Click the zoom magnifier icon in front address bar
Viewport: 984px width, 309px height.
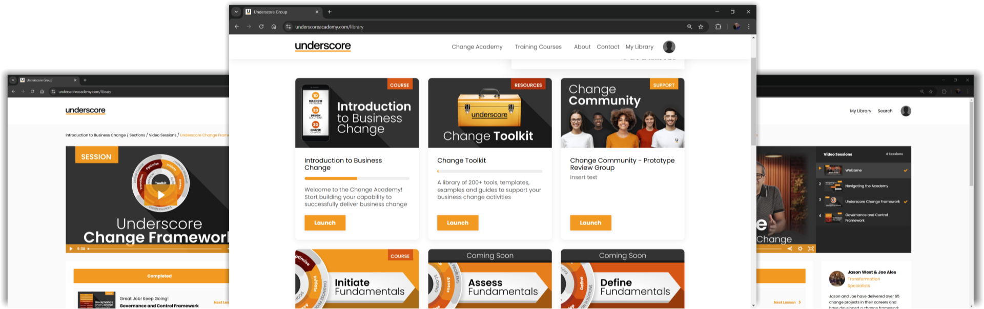[689, 27]
